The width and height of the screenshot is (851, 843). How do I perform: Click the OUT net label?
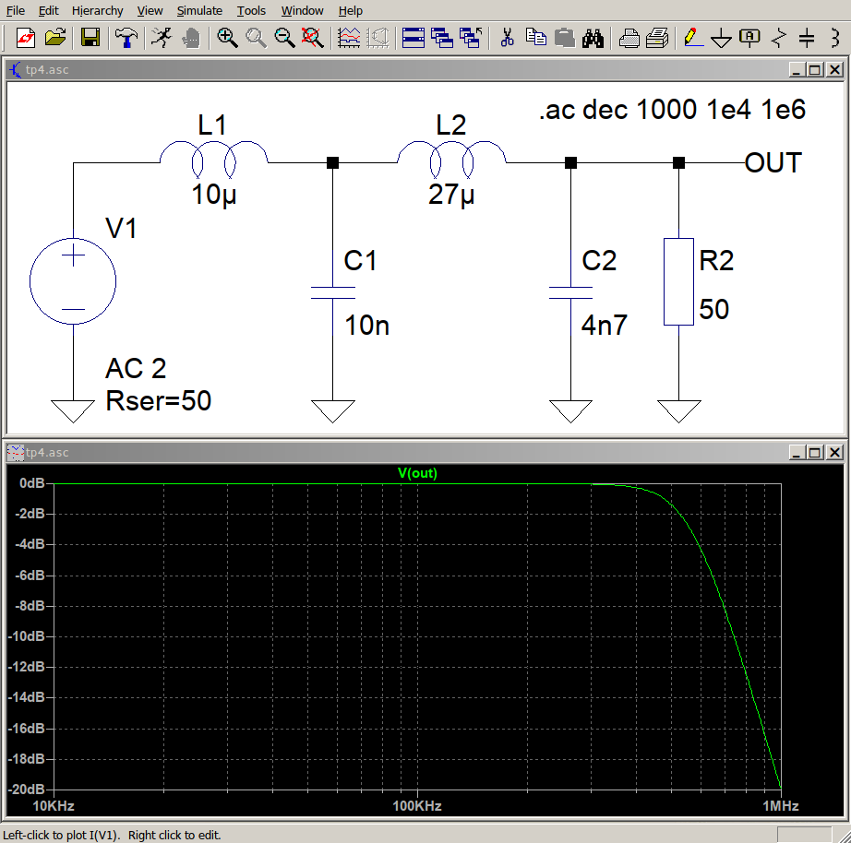(x=773, y=162)
